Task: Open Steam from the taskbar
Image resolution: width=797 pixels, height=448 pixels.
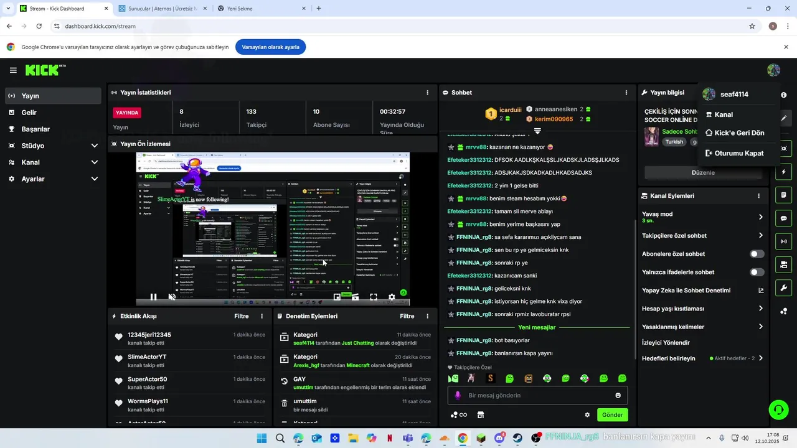Action: tap(517, 438)
